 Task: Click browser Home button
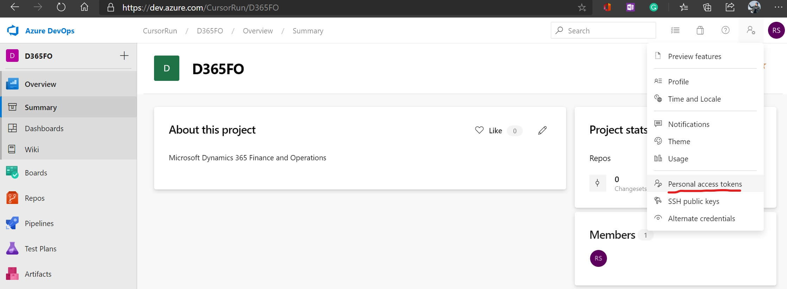(84, 7)
